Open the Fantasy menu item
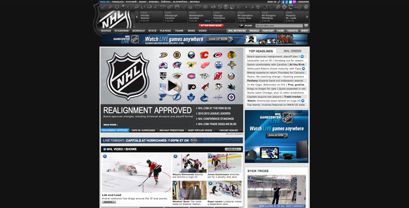Viewport: 409px width, 208px height. pos(268,31)
